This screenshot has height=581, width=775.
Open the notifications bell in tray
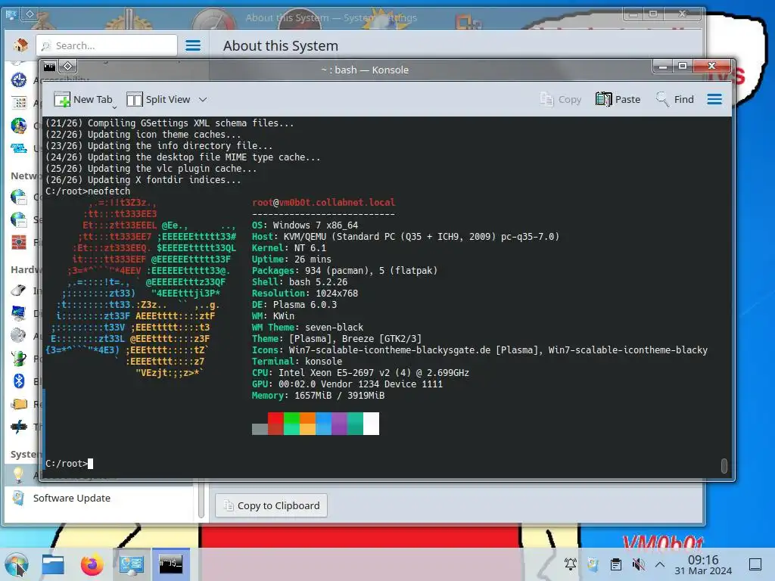point(571,564)
